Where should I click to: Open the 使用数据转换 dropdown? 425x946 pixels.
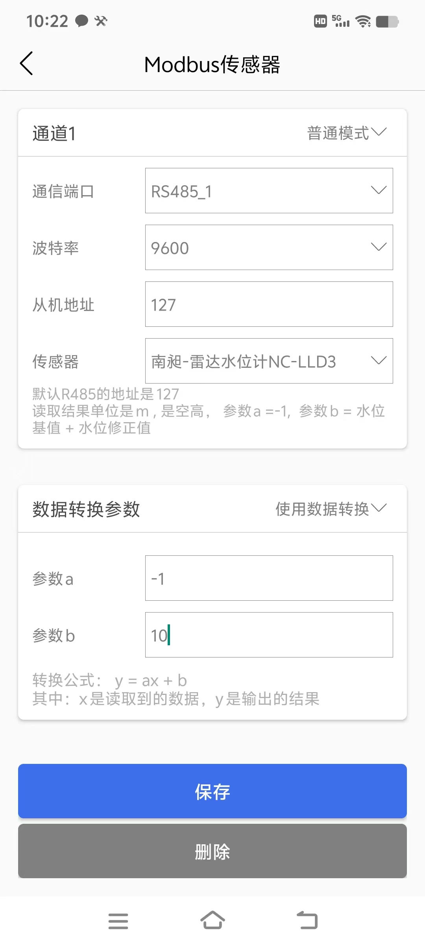[331, 509]
